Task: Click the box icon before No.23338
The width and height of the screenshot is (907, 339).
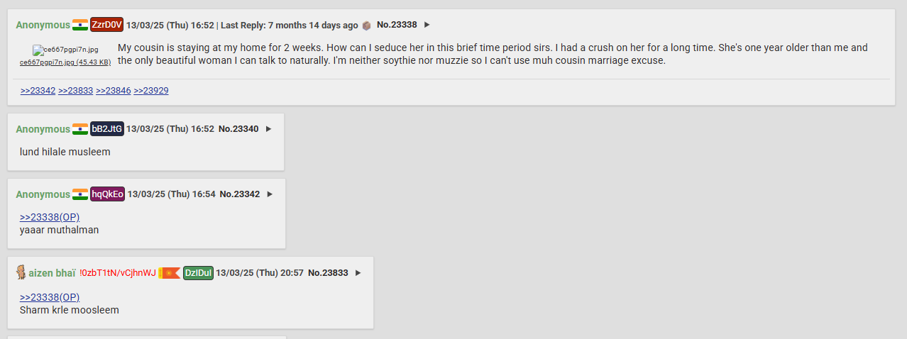Action: (x=366, y=26)
